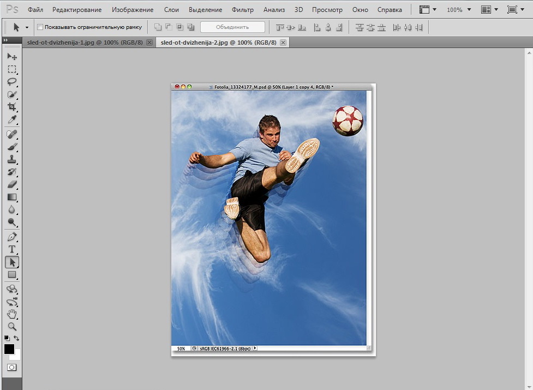Select the Clone Stamp tool

tap(12, 159)
